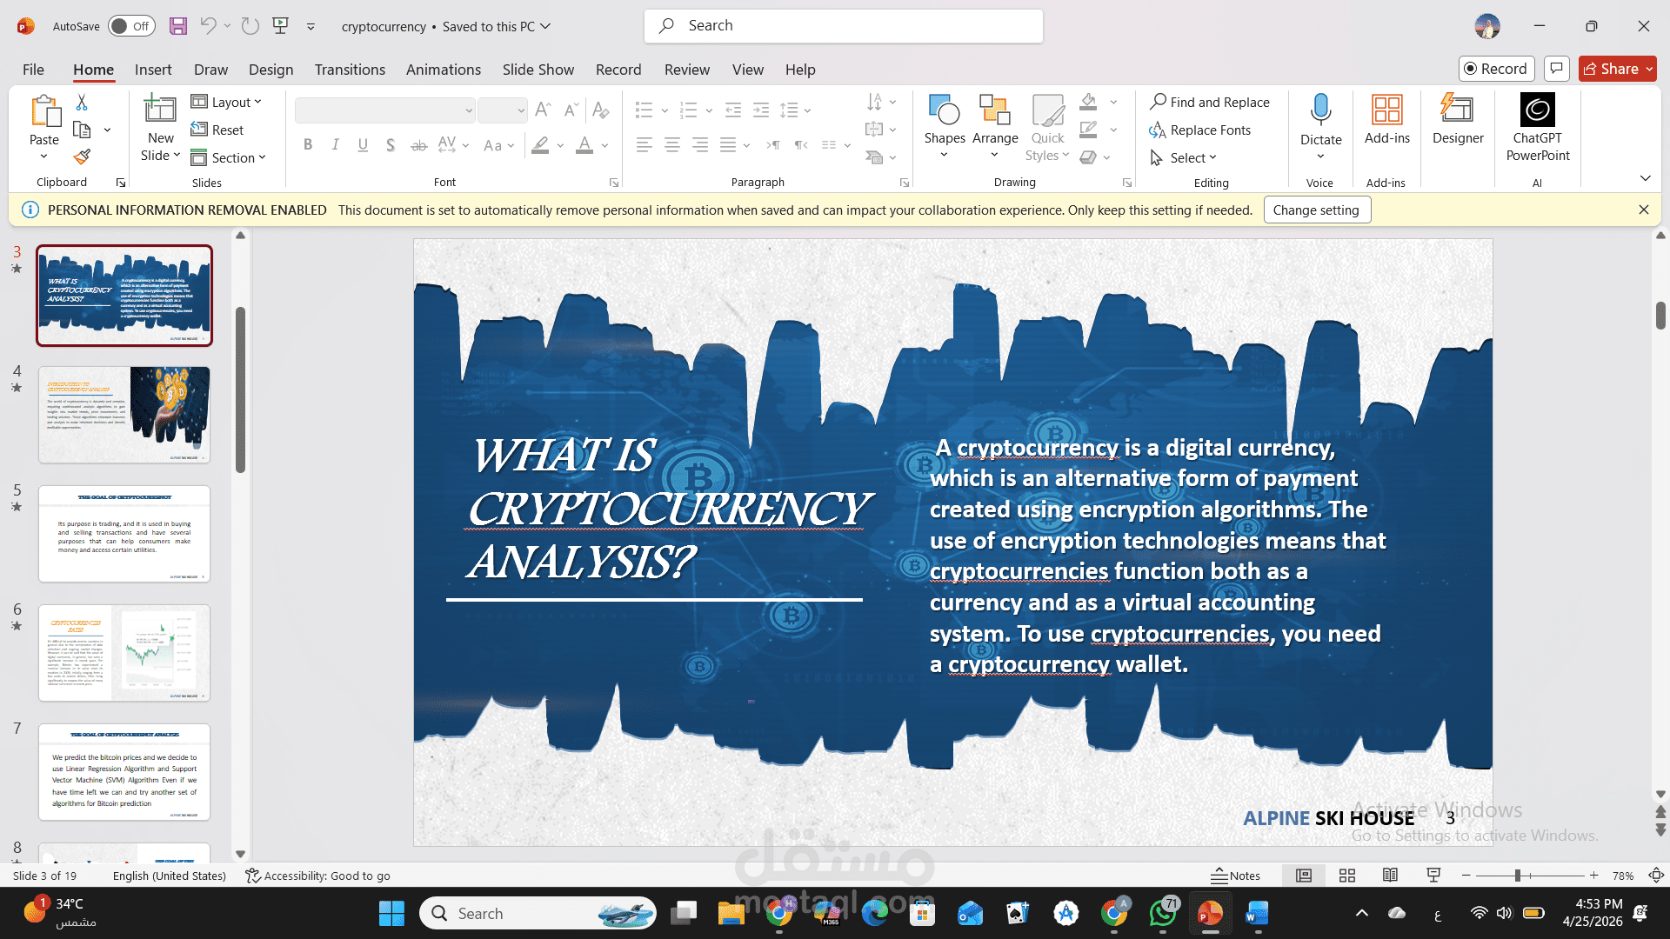1670x939 pixels.
Task: Expand Quick Styles gallery
Action: (x=1047, y=129)
